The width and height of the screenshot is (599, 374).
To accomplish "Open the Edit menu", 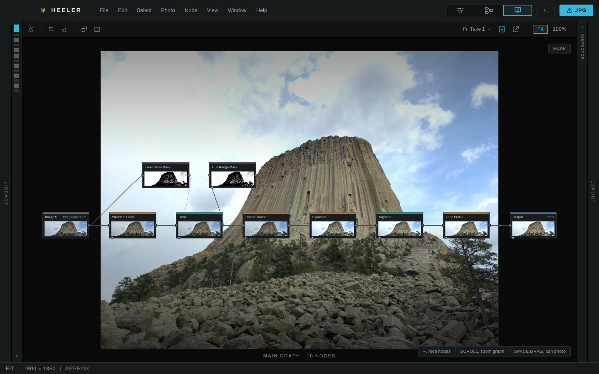I will coord(122,10).
